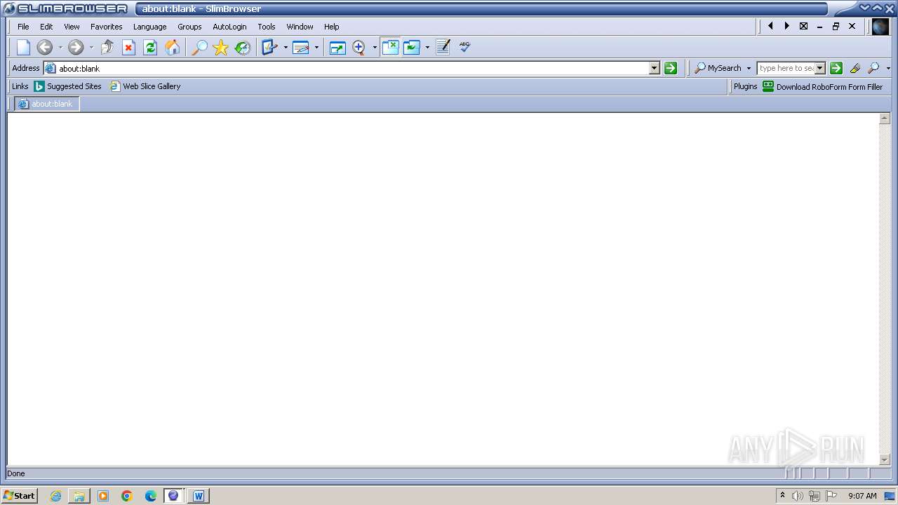Open the Search magnifier in the toolbar
Screen dimensions: 898x505
click(200, 47)
